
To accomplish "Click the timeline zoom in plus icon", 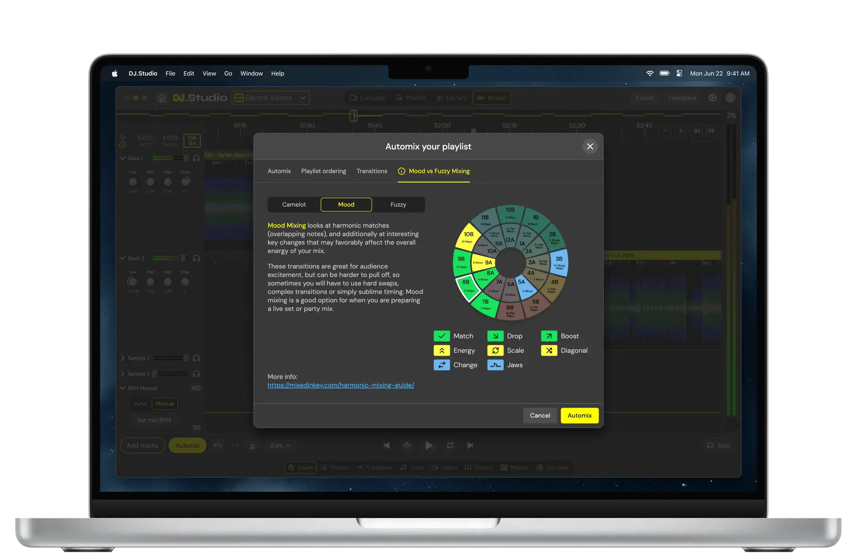I will click(680, 131).
